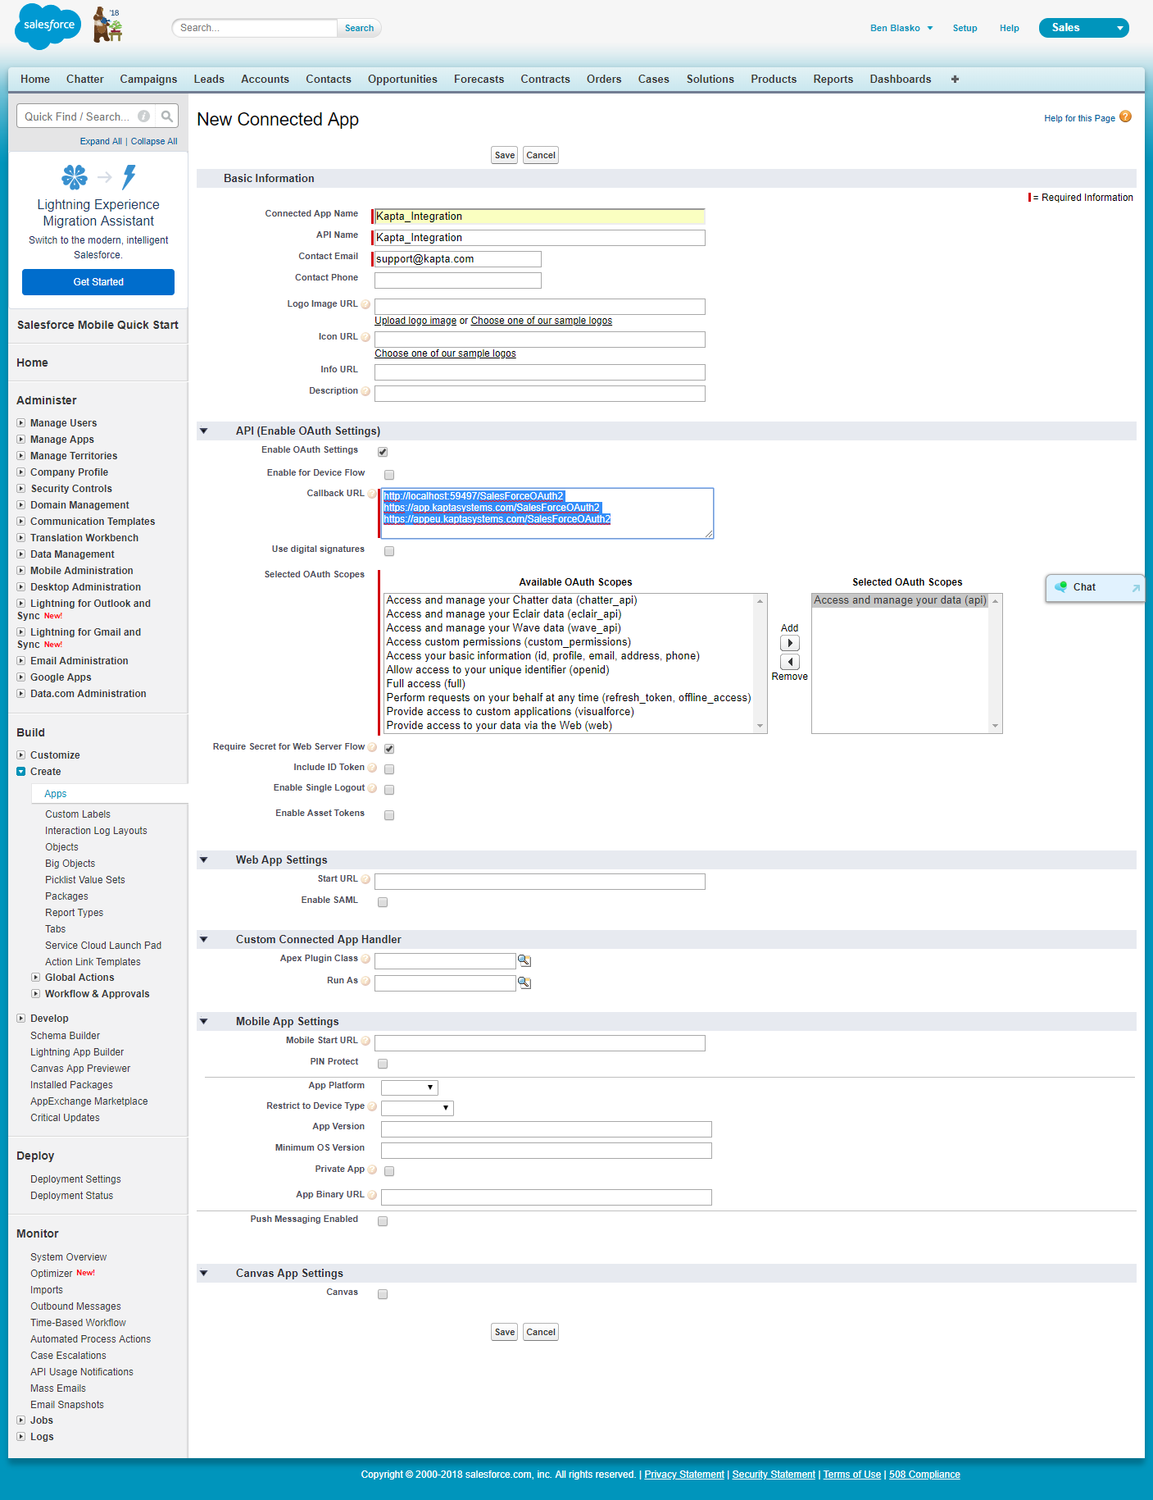Click the Upload logo image link
The height and width of the screenshot is (1500, 1153).
(x=415, y=321)
